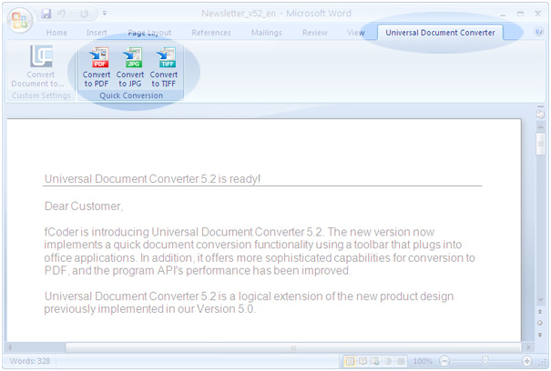The width and height of the screenshot is (551, 371).
Task: Click text 'previously implemented in our Version 5.0.'
Action: 149,309
